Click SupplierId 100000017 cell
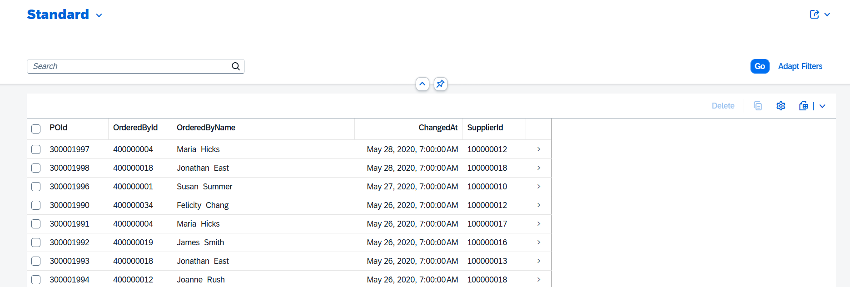This screenshot has width=850, height=287. point(487,224)
